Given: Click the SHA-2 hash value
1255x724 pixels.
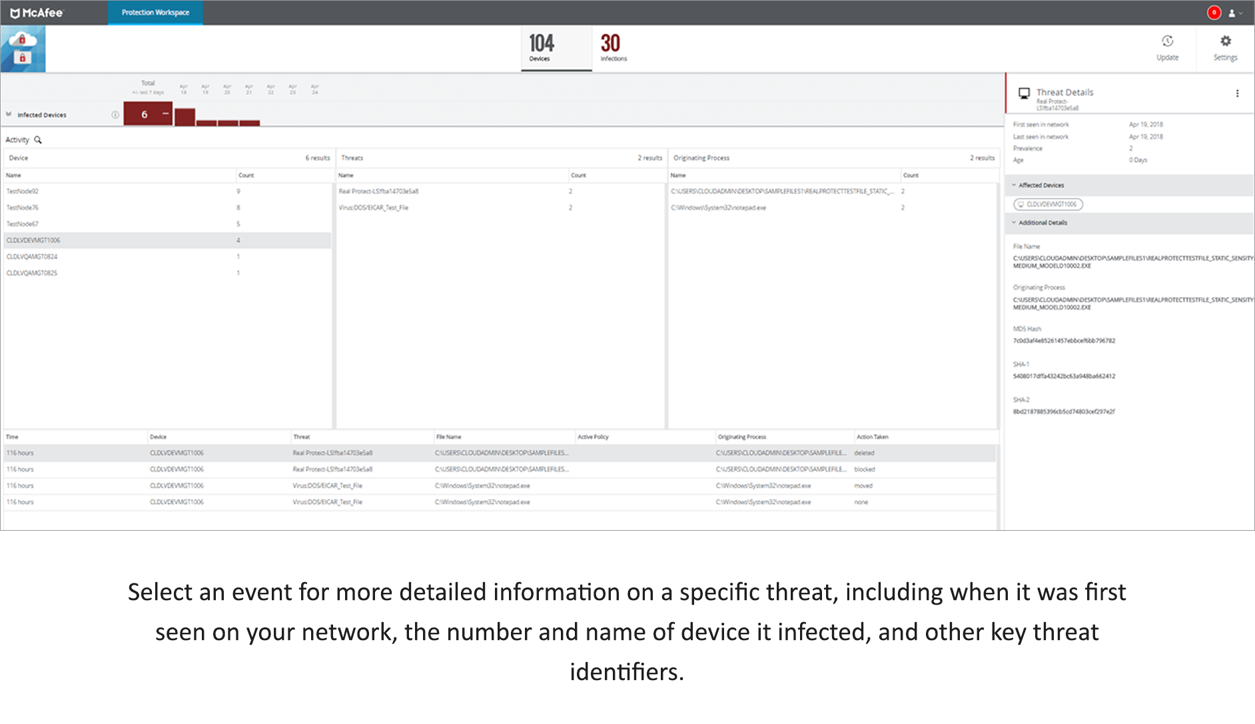Looking at the screenshot, I should click(1064, 412).
